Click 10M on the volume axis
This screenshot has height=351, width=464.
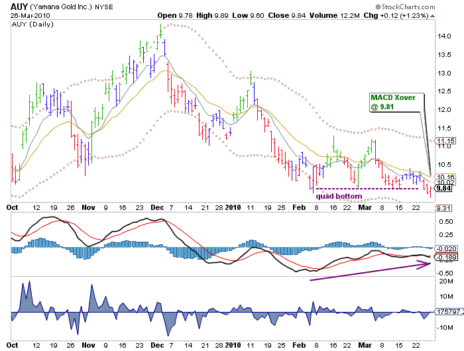[x=446, y=296]
